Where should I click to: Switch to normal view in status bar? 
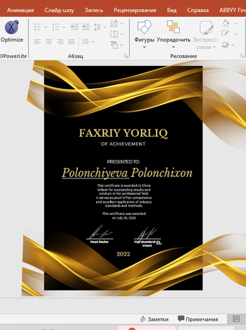(x=236, y=319)
